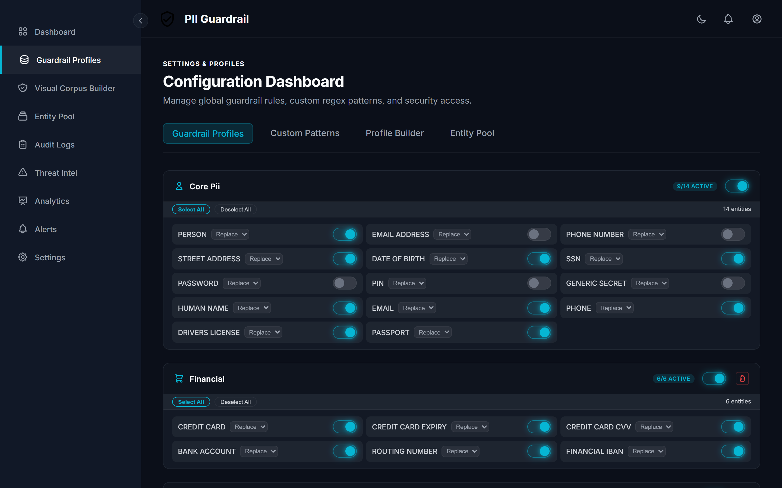
Task: Open the PHONE NUMBER Replace dropdown
Action: [647, 234]
